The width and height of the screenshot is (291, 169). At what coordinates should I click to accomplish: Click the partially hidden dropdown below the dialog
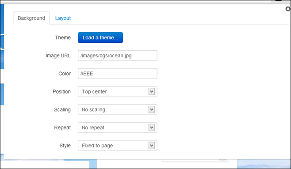point(195,160)
